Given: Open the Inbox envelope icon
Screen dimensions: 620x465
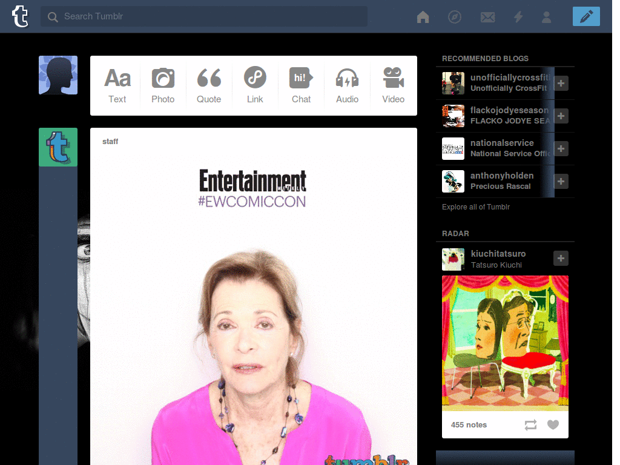Looking at the screenshot, I should coord(487,17).
